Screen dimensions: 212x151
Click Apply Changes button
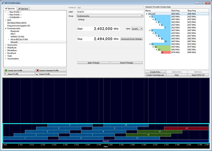click(93, 63)
